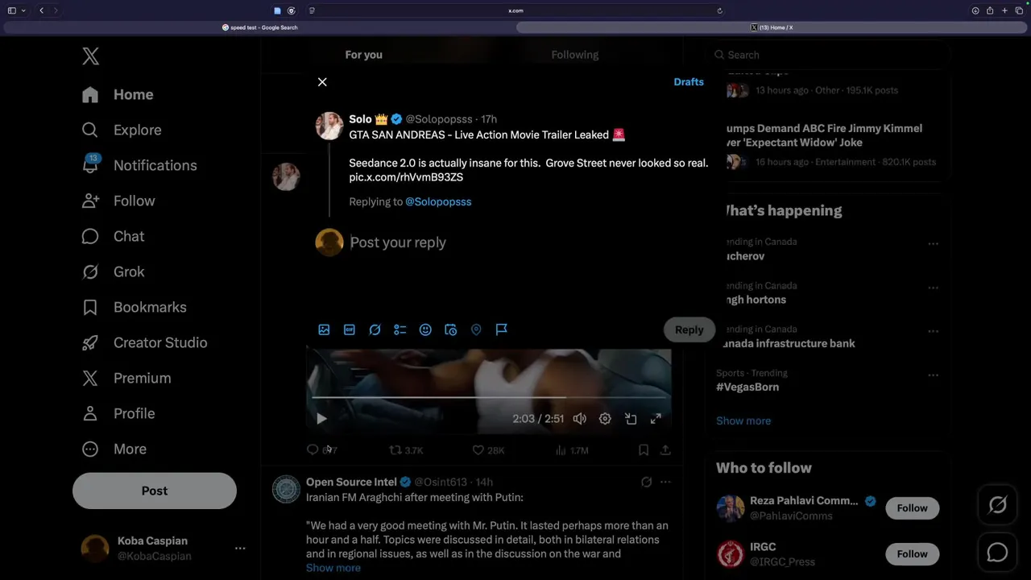The height and width of the screenshot is (580, 1031).
Task: Open Profile from the sidebar
Action: pyautogui.click(x=118, y=413)
